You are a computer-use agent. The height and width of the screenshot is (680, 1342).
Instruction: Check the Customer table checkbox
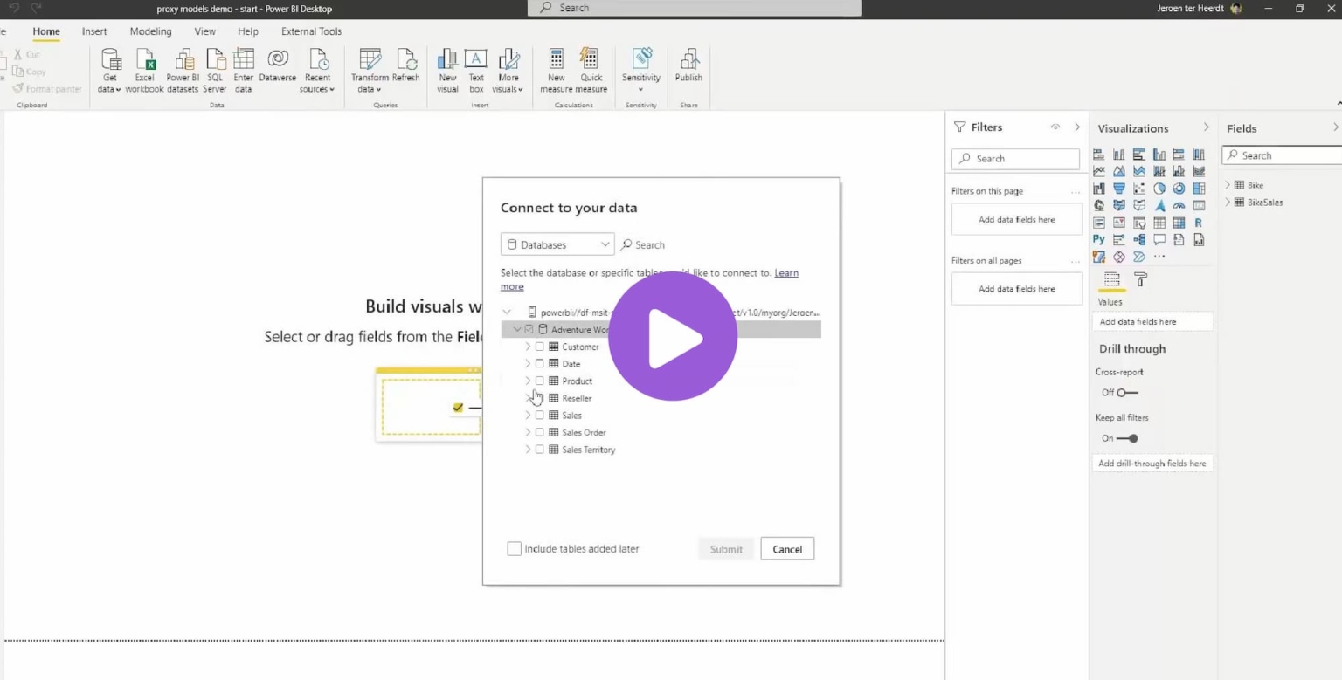pyautogui.click(x=539, y=347)
